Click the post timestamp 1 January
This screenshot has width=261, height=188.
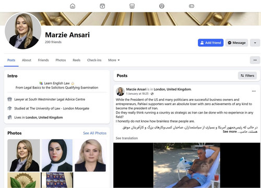(x=137, y=94)
